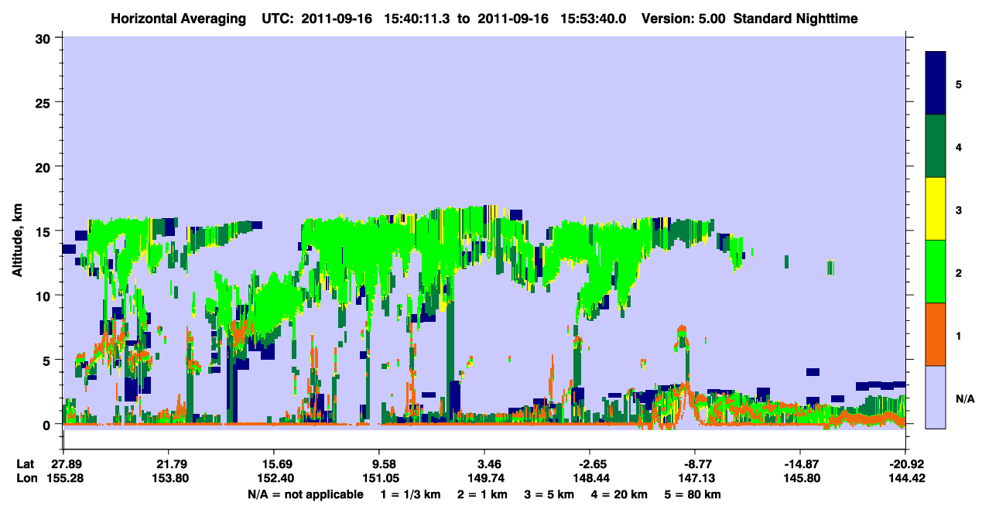Click the longitude value '151.05'
The width and height of the screenshot is (1006, 516).
pyautogui.click(x=379, y=479)
